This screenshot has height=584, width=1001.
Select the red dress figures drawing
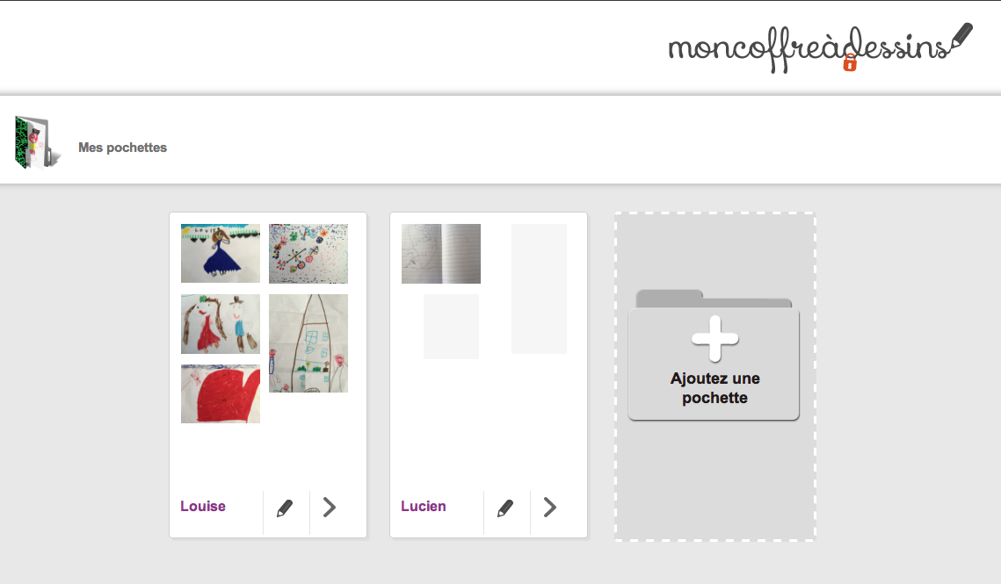[221, 323]
